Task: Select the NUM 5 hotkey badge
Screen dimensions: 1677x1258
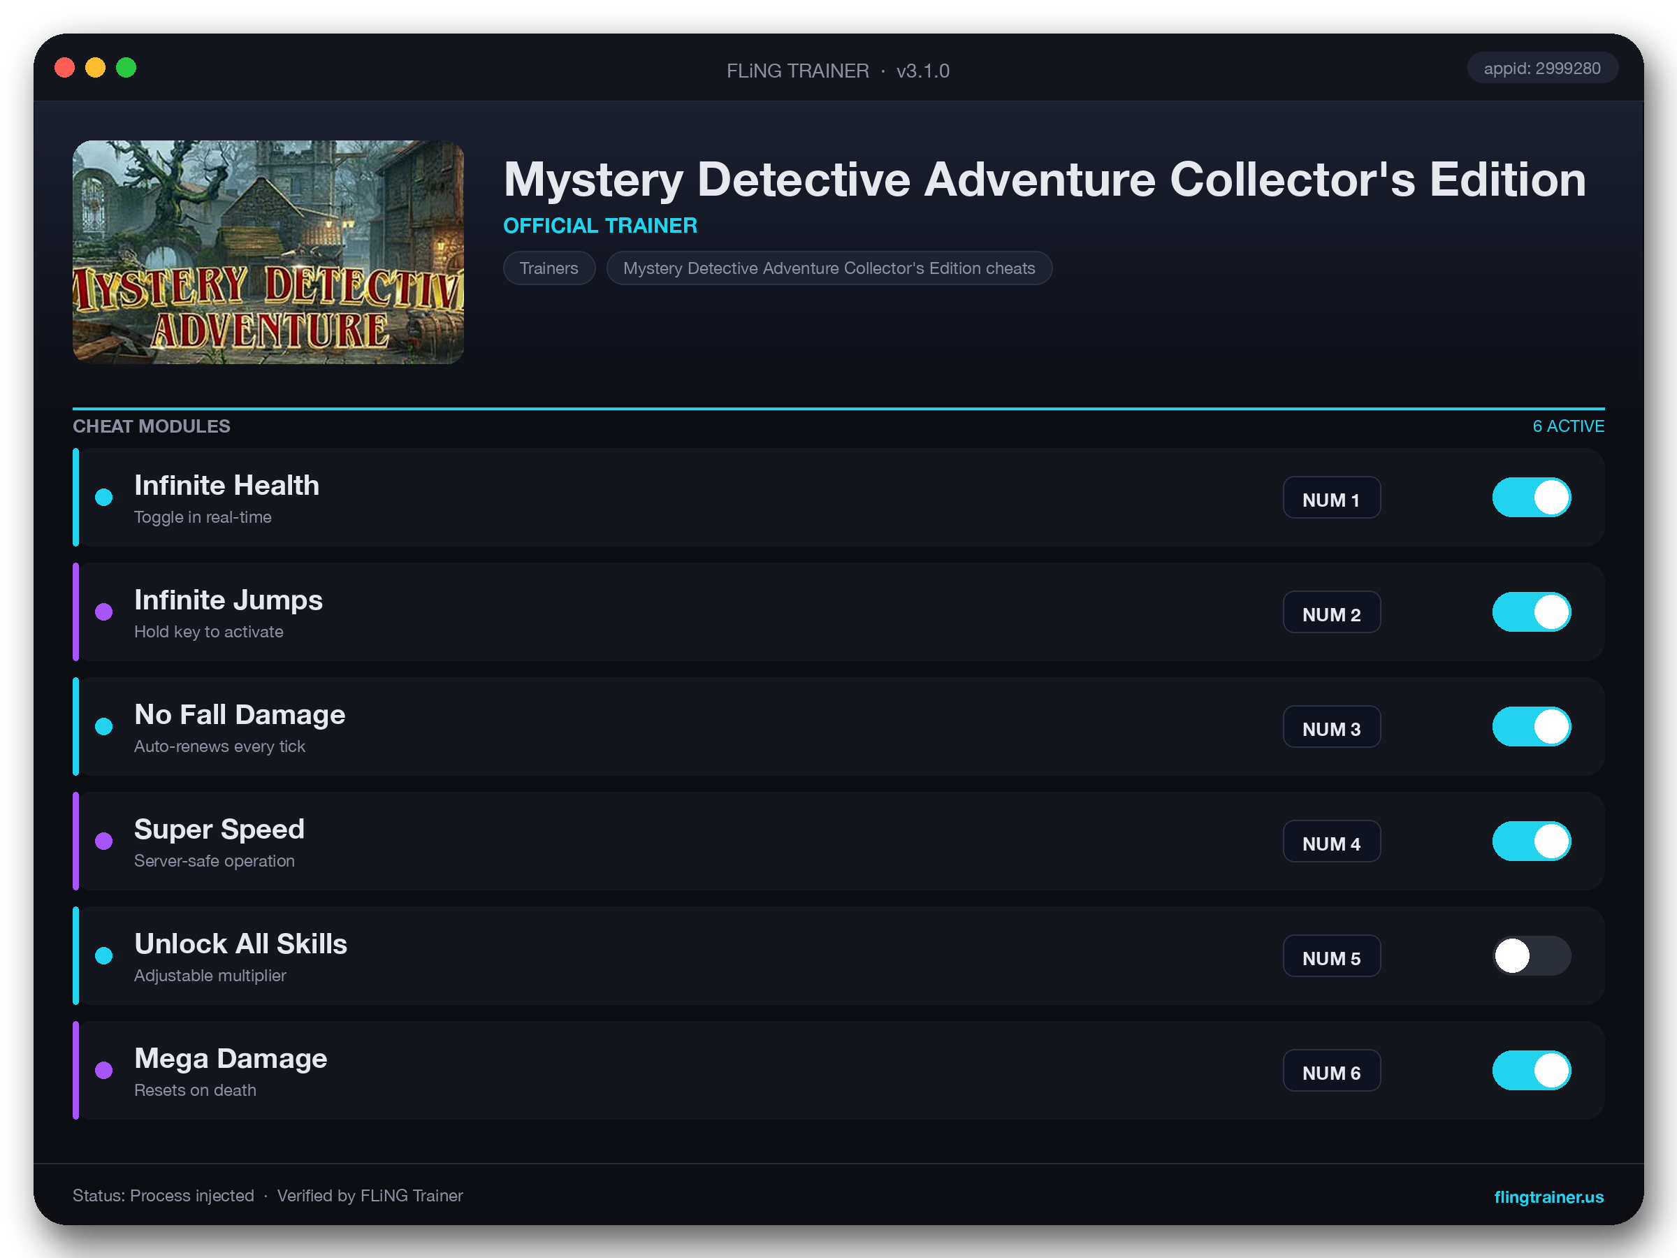Action: pos(1331,955)
